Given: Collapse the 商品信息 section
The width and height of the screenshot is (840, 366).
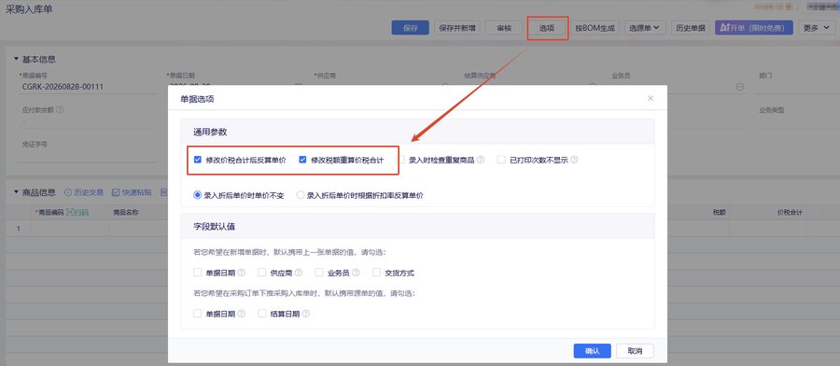Looking at the screenshot, I should click(16, 192).
